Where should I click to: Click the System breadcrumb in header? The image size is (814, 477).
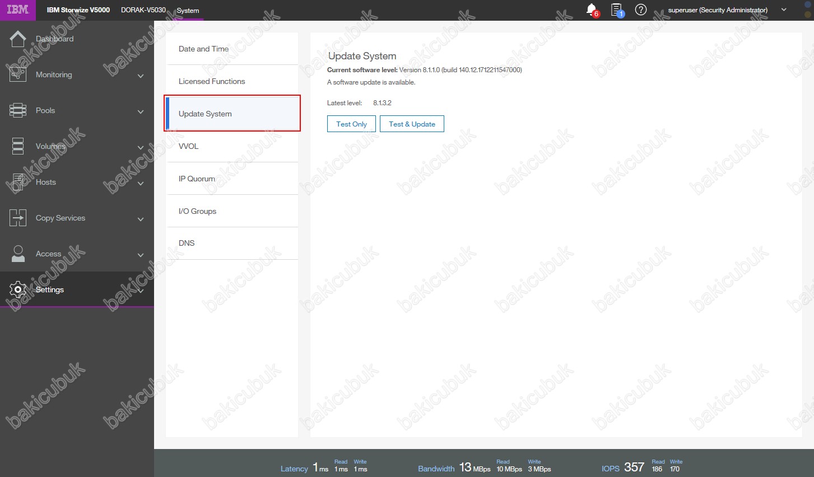(x=188, y=10)
